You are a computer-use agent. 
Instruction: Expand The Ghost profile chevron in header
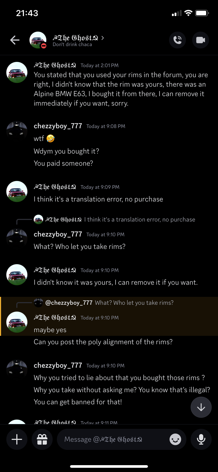[x=103, y=38]
